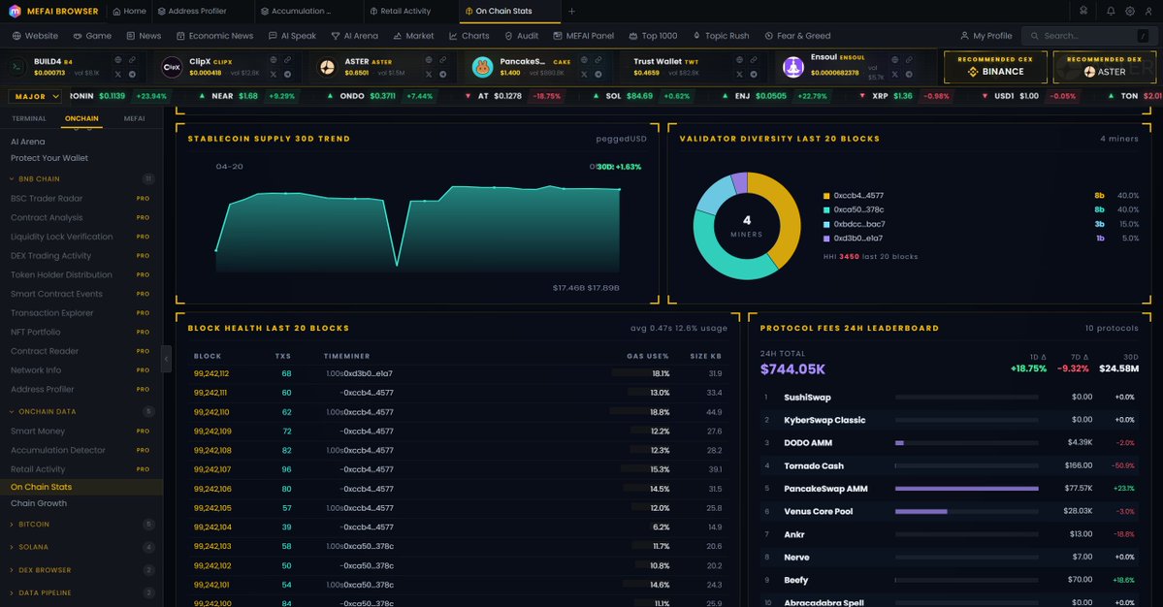The height and width of the screenshot is (607, 1163).
Task: Focus the Search input field
Action: click(1089, 36)
